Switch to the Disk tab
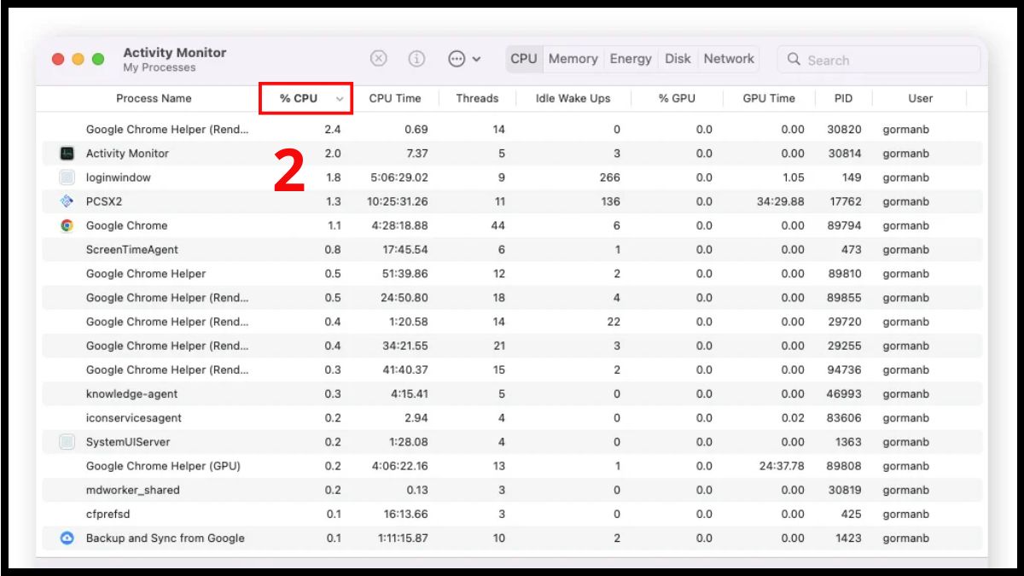Viewport: 1024px width, 576px height. (x=678, y=59)
